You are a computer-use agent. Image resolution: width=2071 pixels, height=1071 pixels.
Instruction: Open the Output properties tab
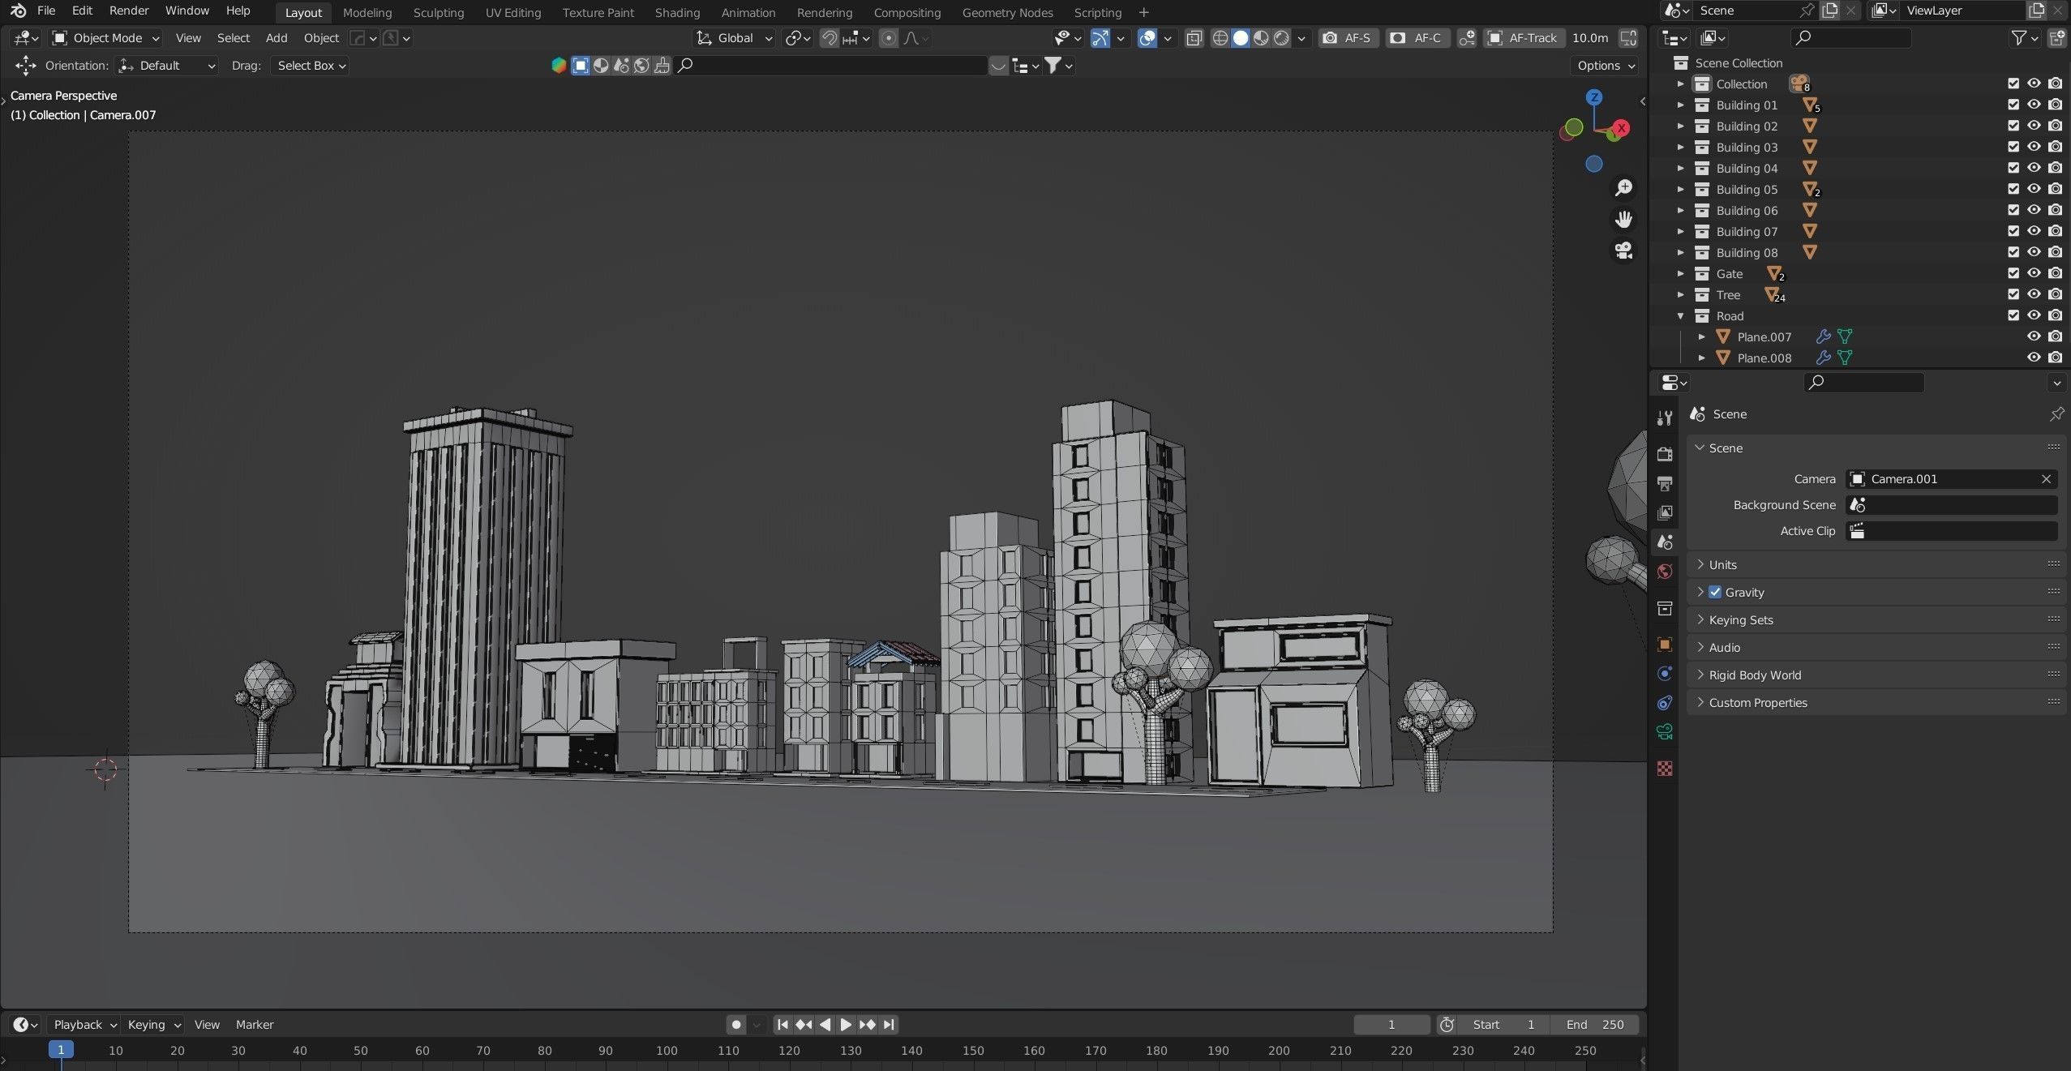click(x=1665, y=484)
